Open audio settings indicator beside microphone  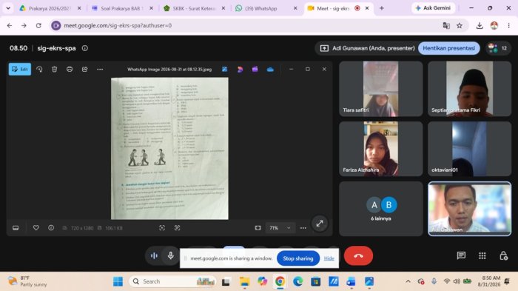point(154,255)
